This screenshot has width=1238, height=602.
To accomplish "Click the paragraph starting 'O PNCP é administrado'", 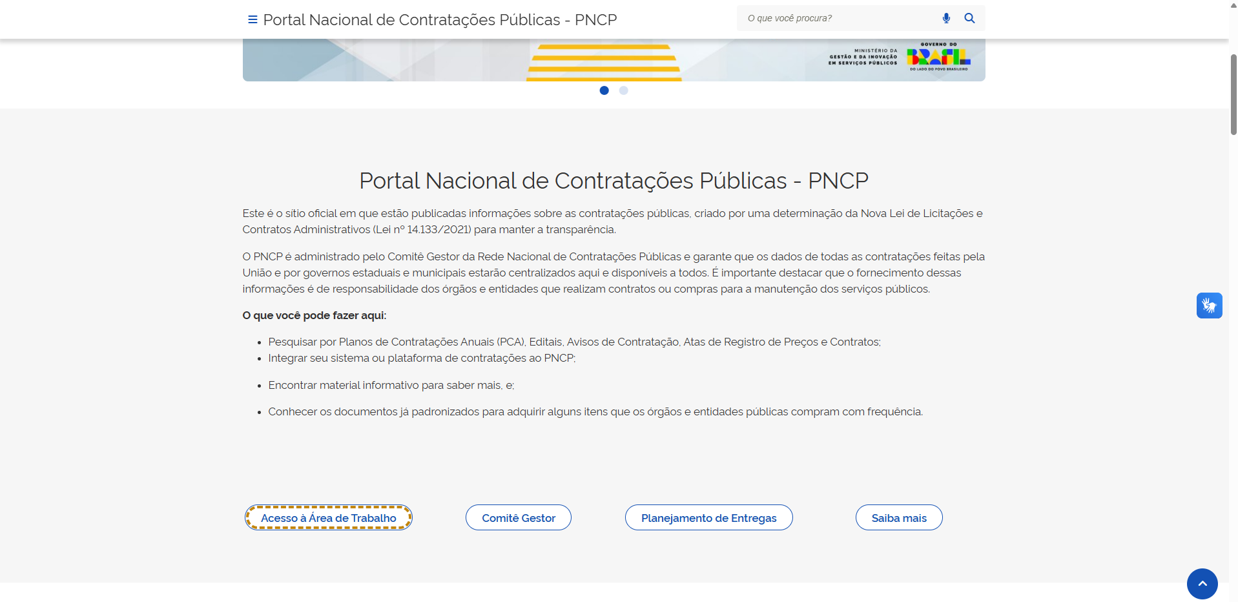I will click(x=614, y=273).
